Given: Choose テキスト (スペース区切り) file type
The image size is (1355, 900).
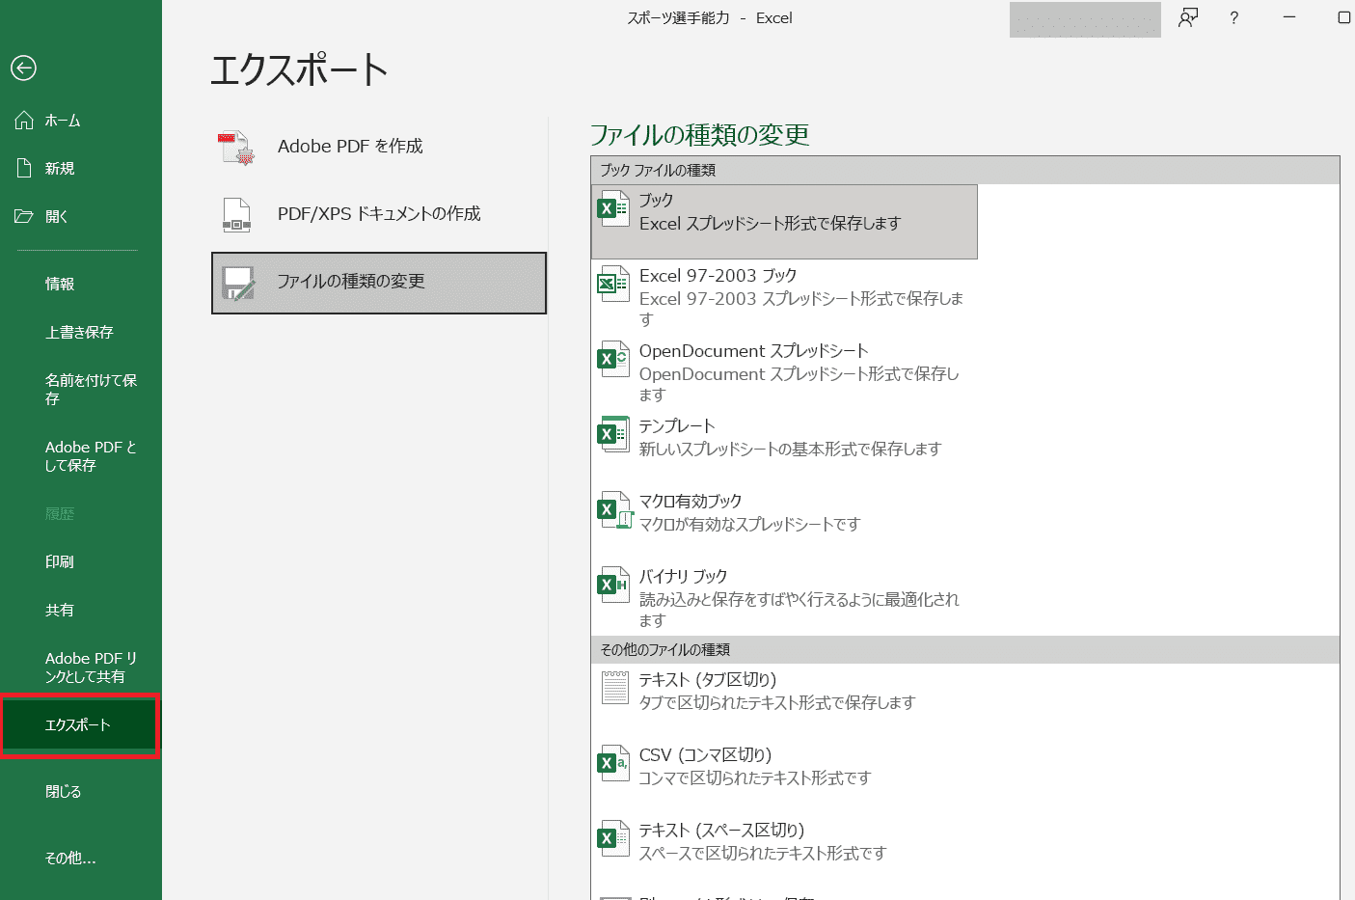Looking at the screenshot, I should 784,851.
